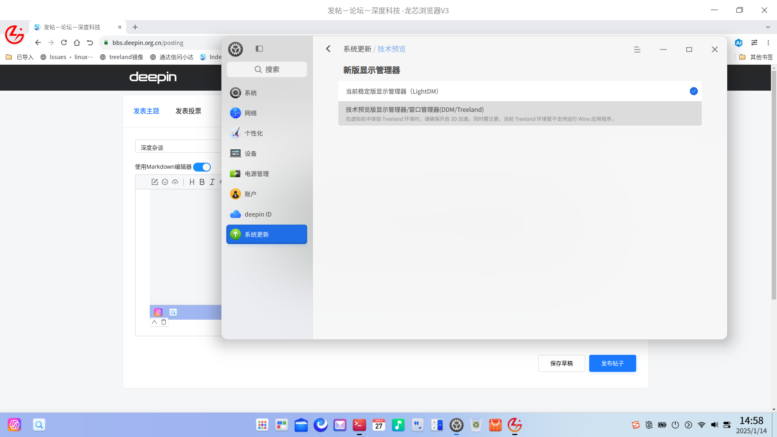
Task: Toggle the 使用Markdown编辑器 switch
Action: tap(202, 167)
